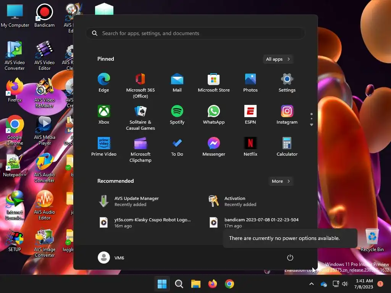Open WhatsApp
The image size is (391, 293).
pyautogui.click(x=214, y=115)
